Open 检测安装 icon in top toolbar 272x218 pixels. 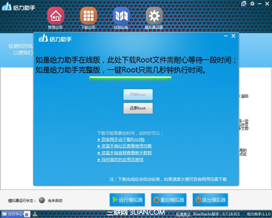[121, 15]
